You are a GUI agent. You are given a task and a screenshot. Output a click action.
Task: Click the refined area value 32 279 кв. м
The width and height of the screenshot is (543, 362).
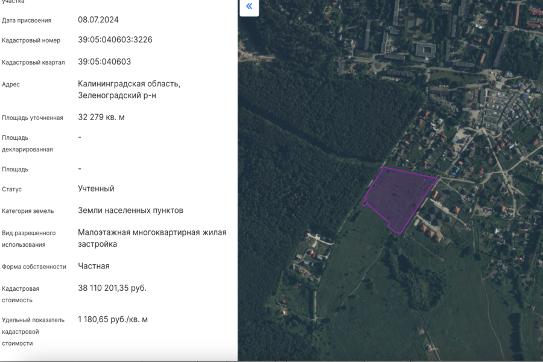coord(101,117)
